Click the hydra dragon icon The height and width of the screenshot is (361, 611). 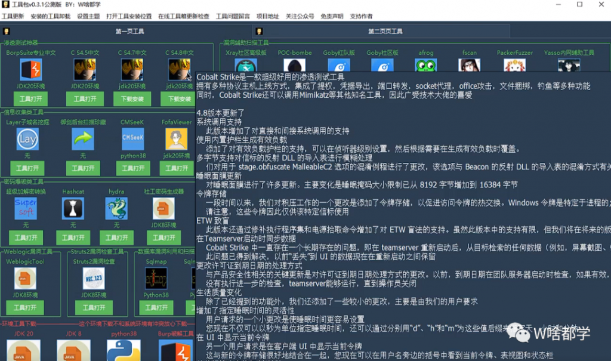(116, 209)
